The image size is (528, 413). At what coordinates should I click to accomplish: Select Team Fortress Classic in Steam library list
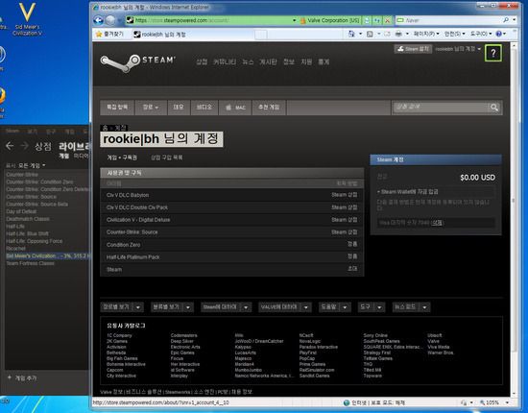(31, 263)
